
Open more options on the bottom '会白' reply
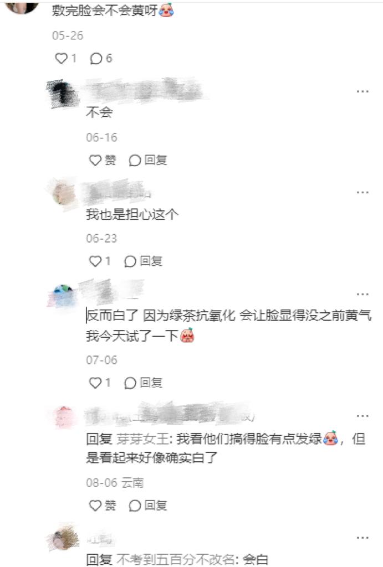(x=362, y=538)
